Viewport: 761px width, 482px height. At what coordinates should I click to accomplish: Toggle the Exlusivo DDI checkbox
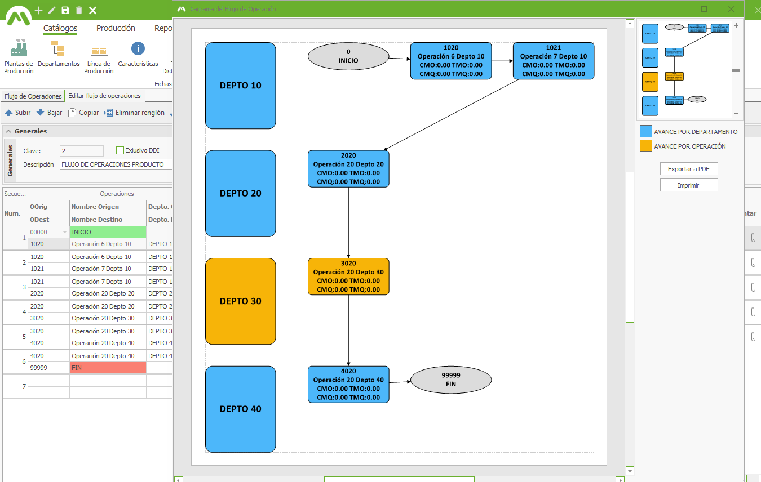(120, 150)
